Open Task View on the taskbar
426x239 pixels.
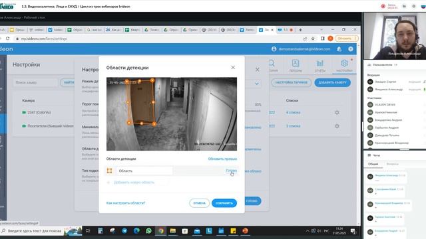pos(88,231)
